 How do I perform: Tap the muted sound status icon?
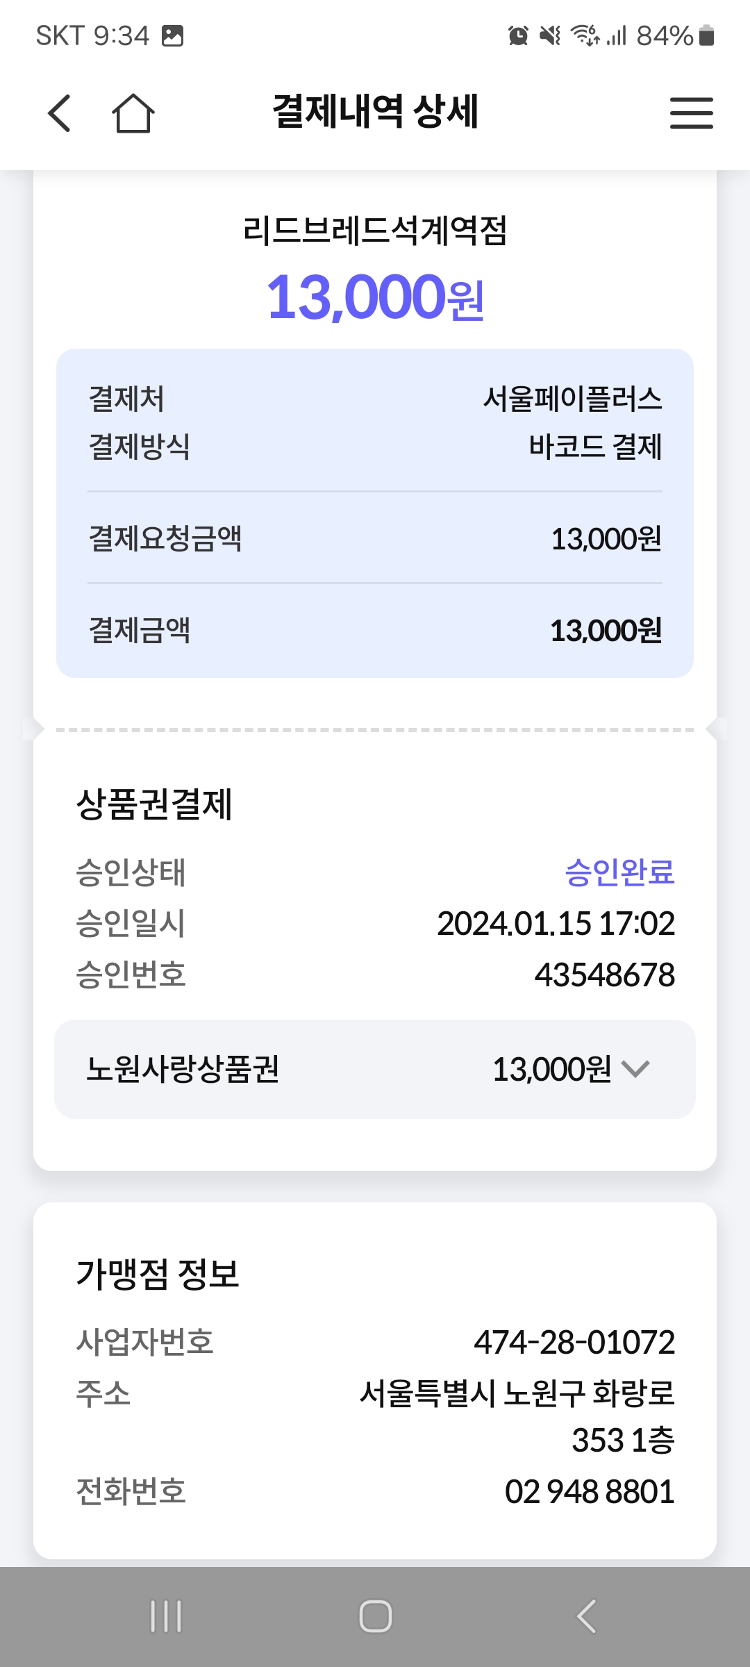(x=550, y=35)
